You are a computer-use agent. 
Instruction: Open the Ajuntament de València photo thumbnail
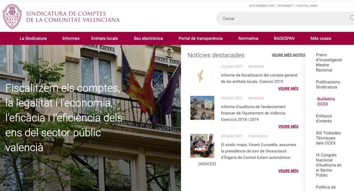(x=202, y=108)
